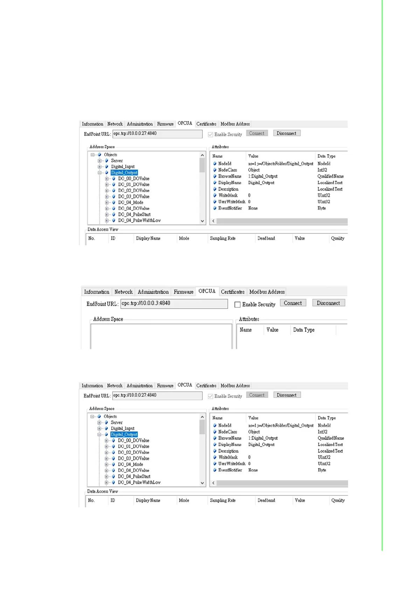Click Objects node icon in top screenshot
Viewport: 417px width, 590px height.
(x=99, y=155)
